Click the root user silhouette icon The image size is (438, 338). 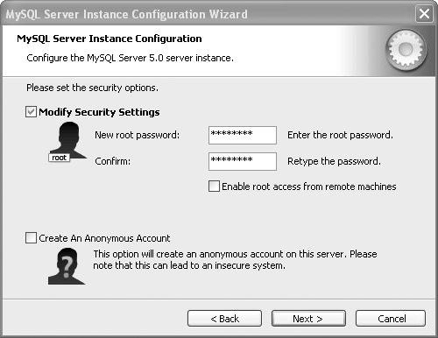click(x=68, y=141)
